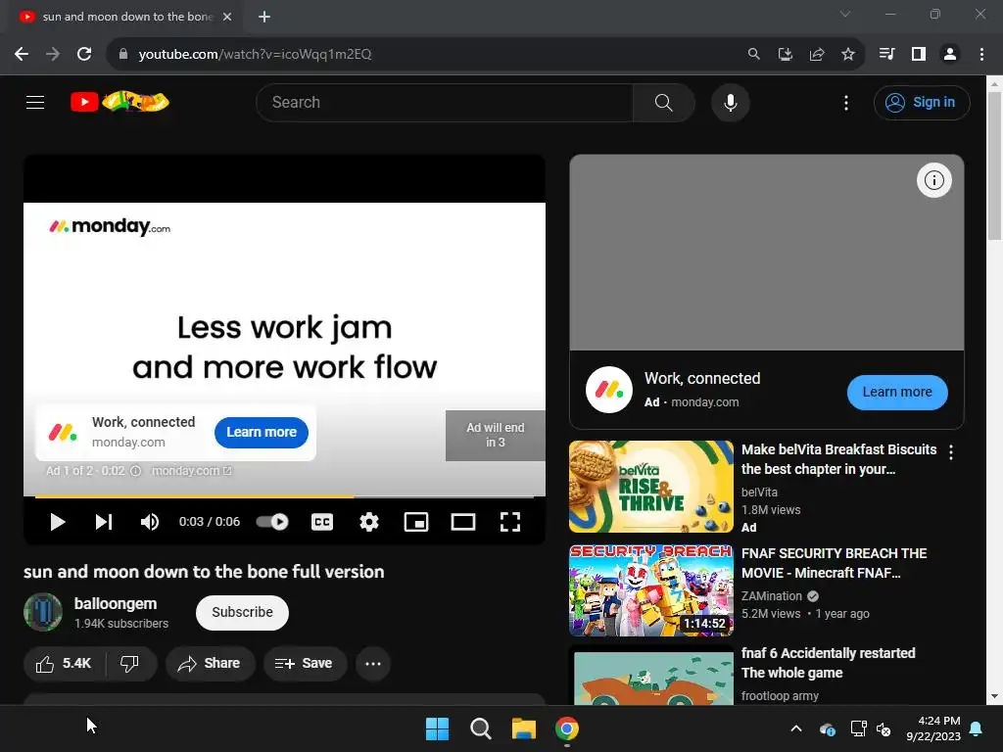The width and height of the screenshot is (1003, 752).
Task: Play the video with the play button
Action: (58, 522)
